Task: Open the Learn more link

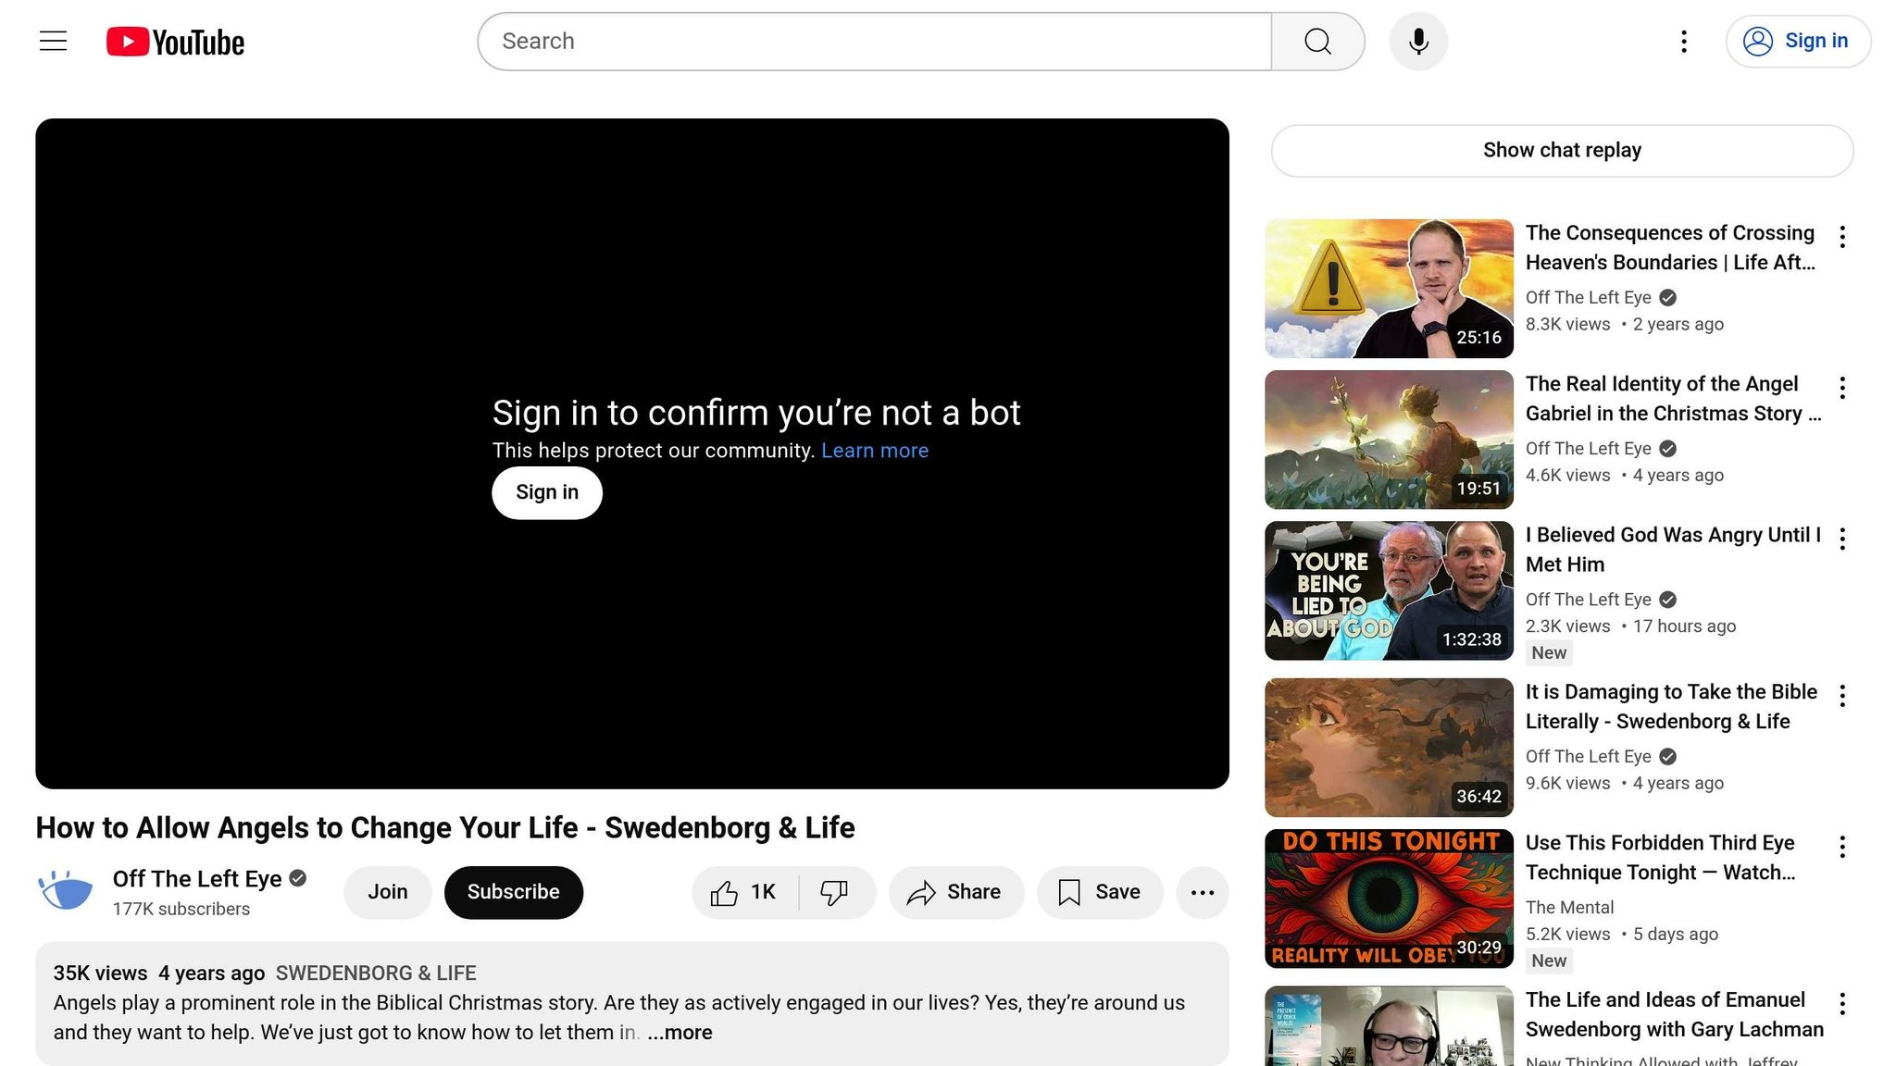Action: [x=875, y=451]
